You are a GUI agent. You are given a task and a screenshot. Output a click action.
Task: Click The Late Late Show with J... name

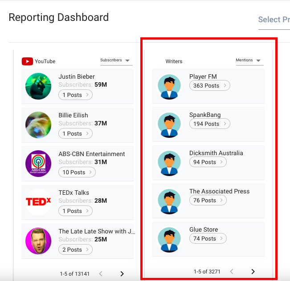click(97, 231)
